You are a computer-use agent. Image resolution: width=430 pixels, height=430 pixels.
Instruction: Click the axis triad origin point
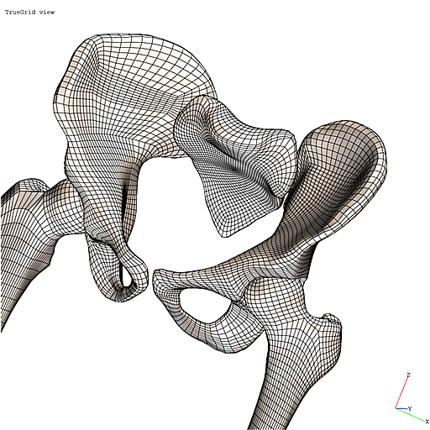(x=396, y=408)
